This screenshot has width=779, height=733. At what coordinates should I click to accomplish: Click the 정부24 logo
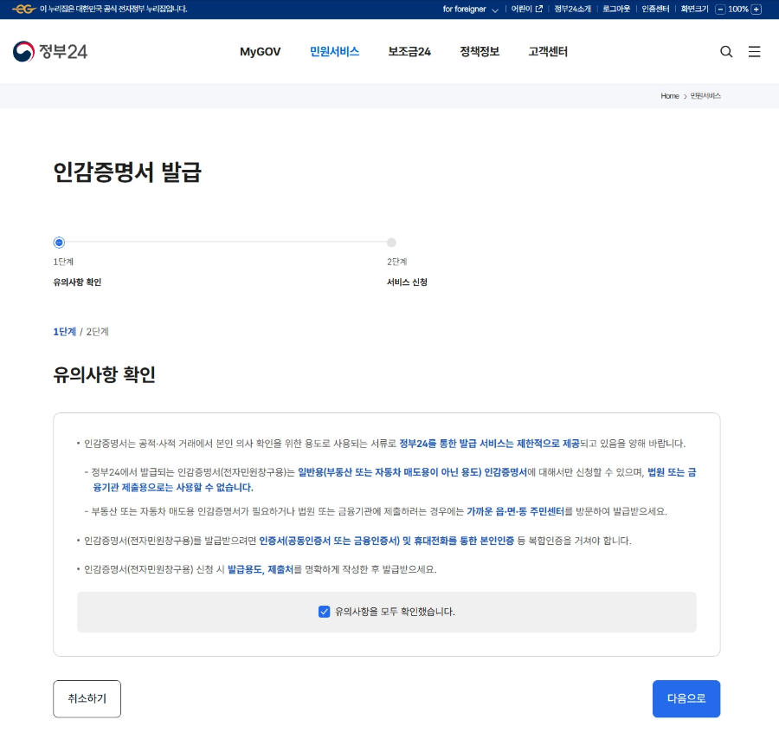tap(49, 50)
